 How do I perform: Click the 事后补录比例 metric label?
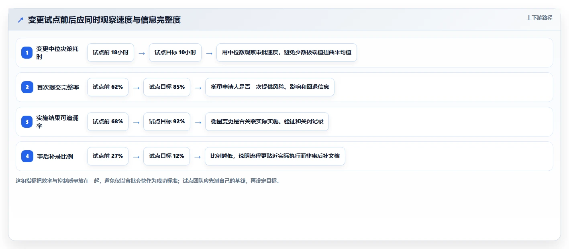pyautogui.click(x=55, y=156)
